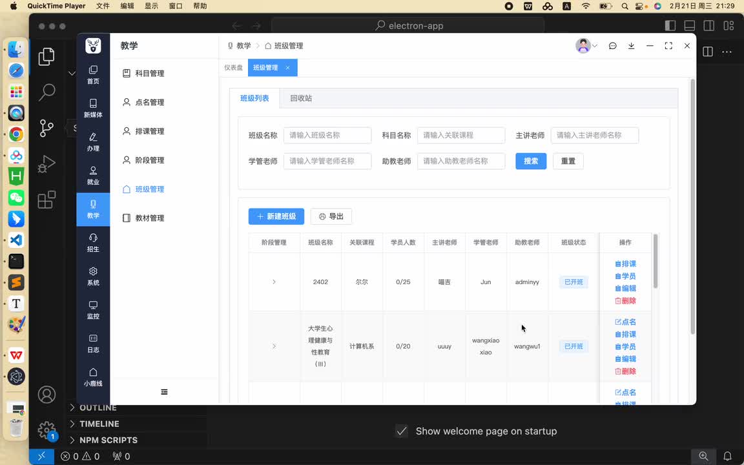Click the 学管老师 input field
The image size is (744, 465).
[327, 161]
